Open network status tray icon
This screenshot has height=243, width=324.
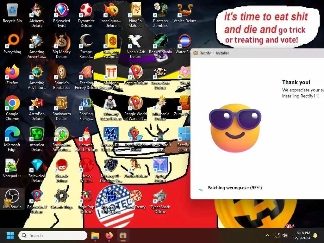pos(277,235)
